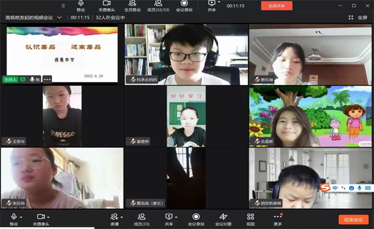Click the mute-all members icon
Screen dimensions: 374x229
(x=132, y=6)
